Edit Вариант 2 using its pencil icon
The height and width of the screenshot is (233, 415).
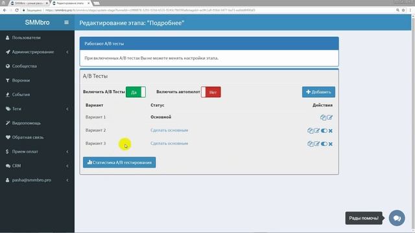click(x=317, y=131)
